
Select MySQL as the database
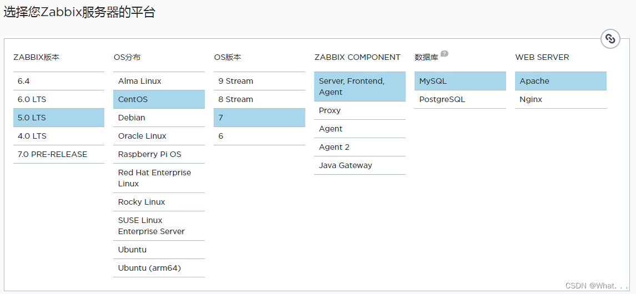point(461,81)
